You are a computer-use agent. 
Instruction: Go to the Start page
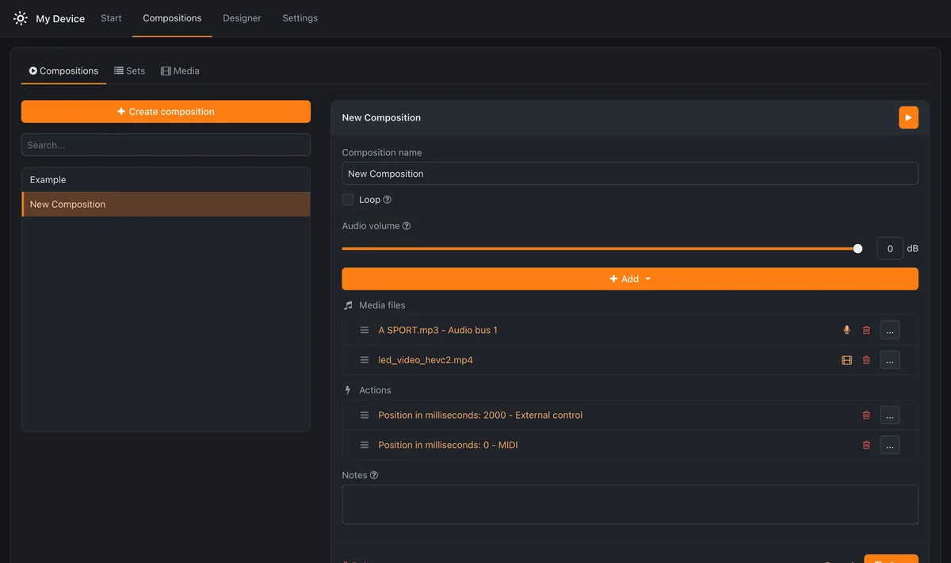(111, 18)
